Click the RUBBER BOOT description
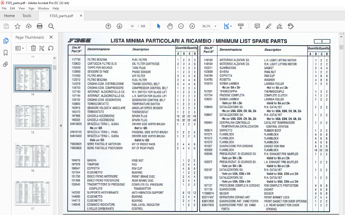This screenshot has width=345, height=215. click(273, 131)
